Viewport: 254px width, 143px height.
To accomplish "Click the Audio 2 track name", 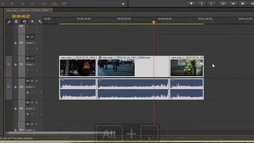I will [x=30, y=108].
